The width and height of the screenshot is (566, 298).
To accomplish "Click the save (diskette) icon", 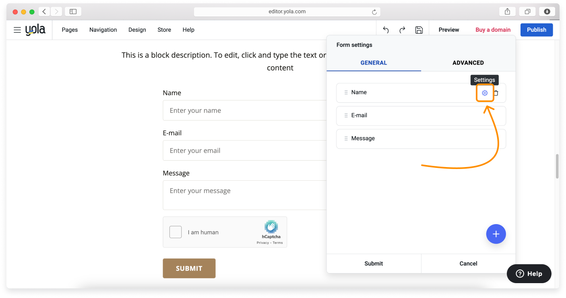I will [x=419, y=30].
